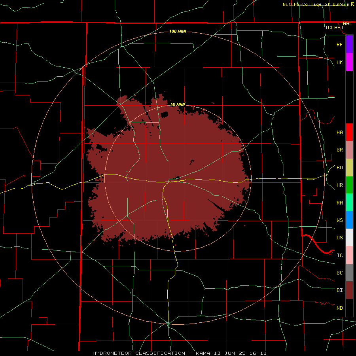
Task: Select the BD yellow legend swatch
Action: (349, 168)
